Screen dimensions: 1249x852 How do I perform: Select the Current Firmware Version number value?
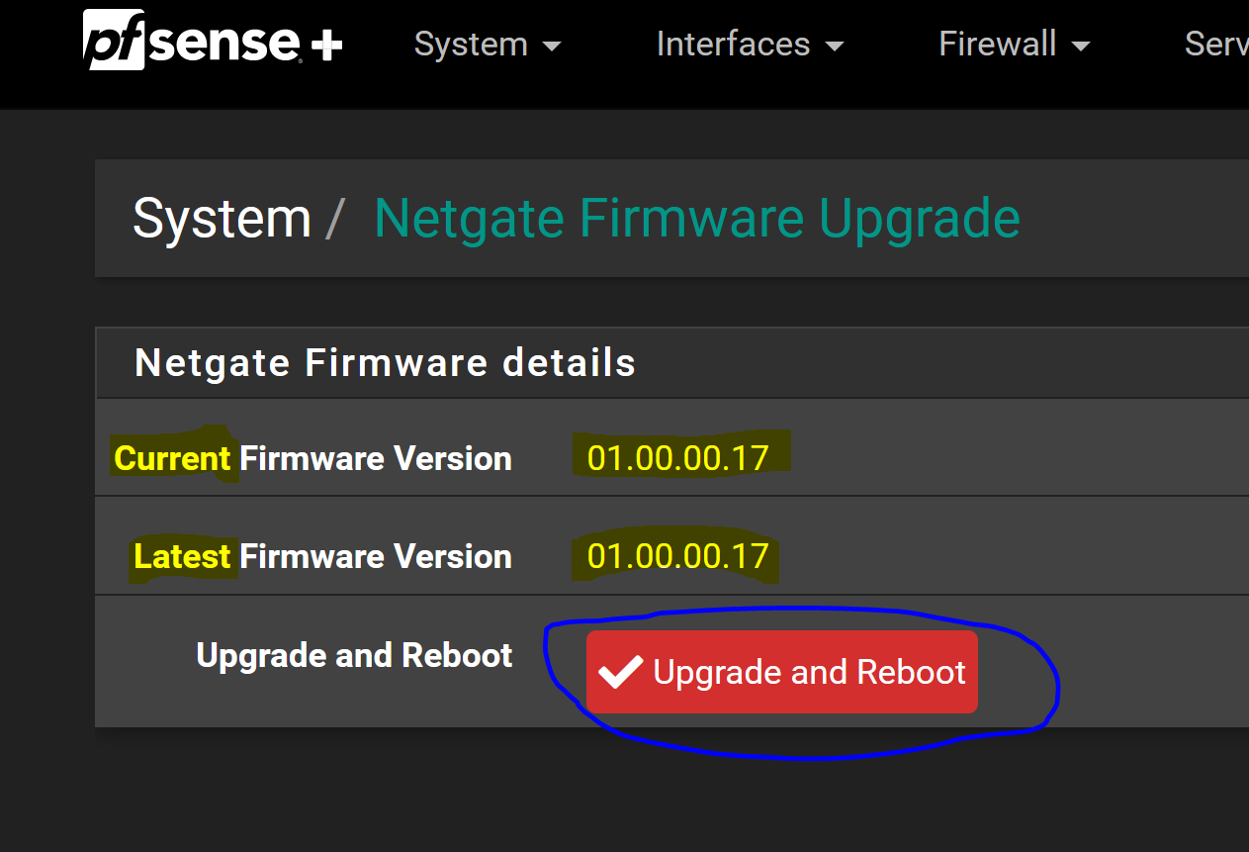[x=678, y=458]
